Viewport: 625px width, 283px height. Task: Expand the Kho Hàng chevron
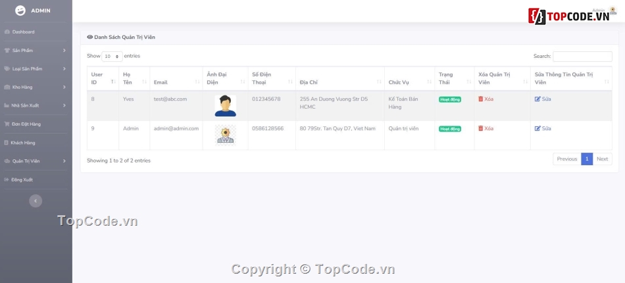tap(64, 88)
